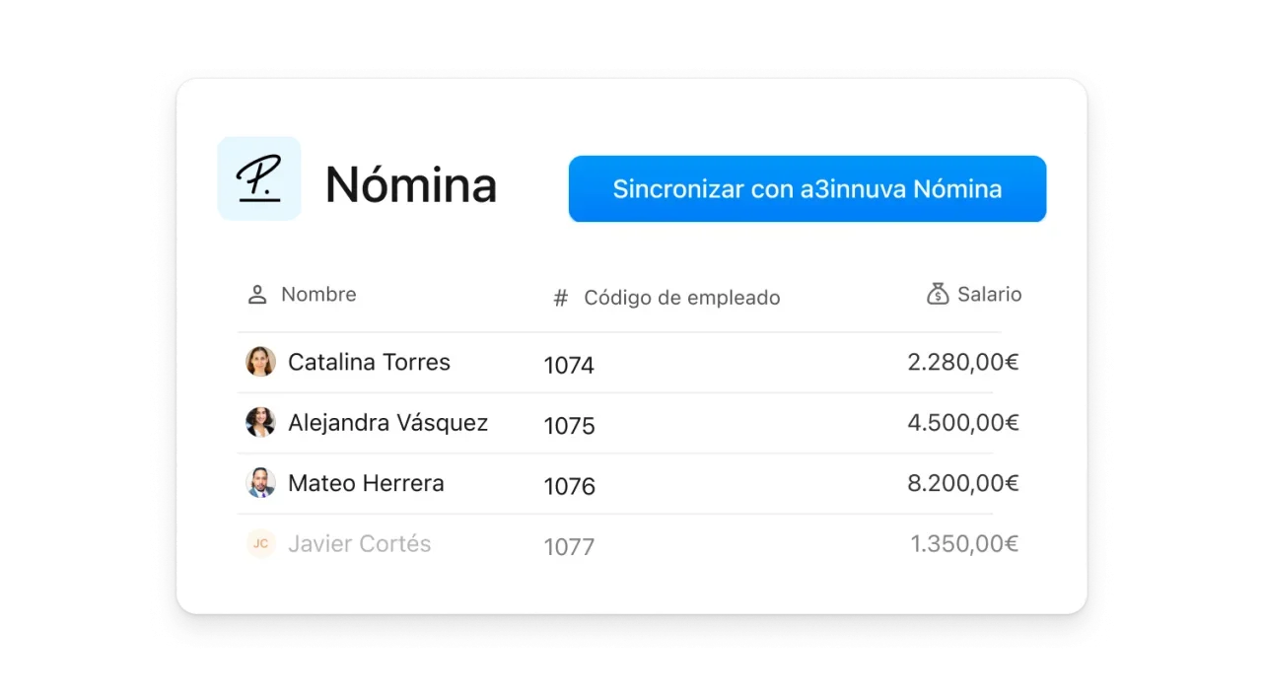The width and height of the screenshot is (1262, 698).
Task: Click the money bag icon beside Salario
Action: [x=938, y=294]
